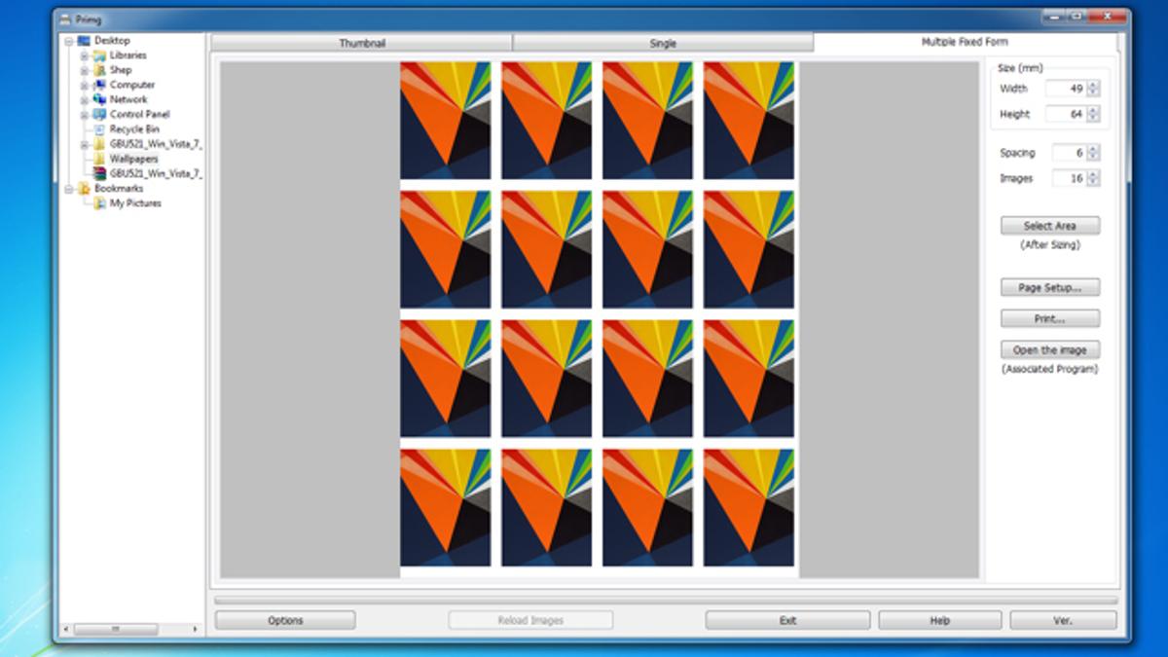Increase the Width value with up arrow
1168x657 pixels.
(1094, 85)
